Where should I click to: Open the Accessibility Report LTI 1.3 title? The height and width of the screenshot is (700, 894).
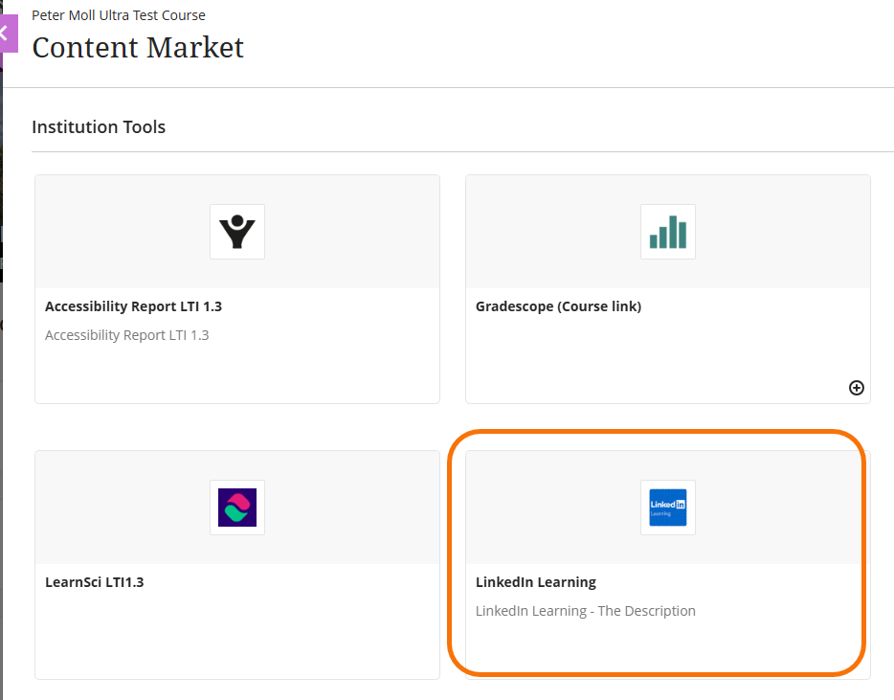coord(133,306)
